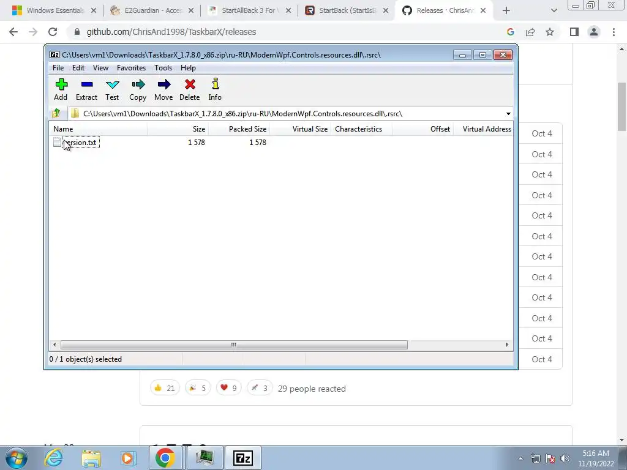
Task: Open the File menu in 7-Zip
Action: 58,68
